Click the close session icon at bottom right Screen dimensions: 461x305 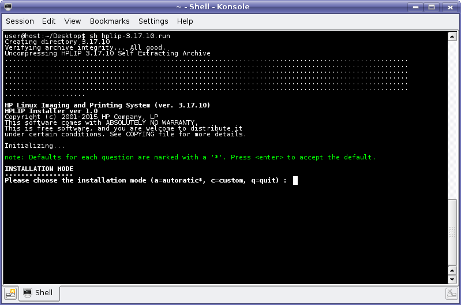click(451, 293)
